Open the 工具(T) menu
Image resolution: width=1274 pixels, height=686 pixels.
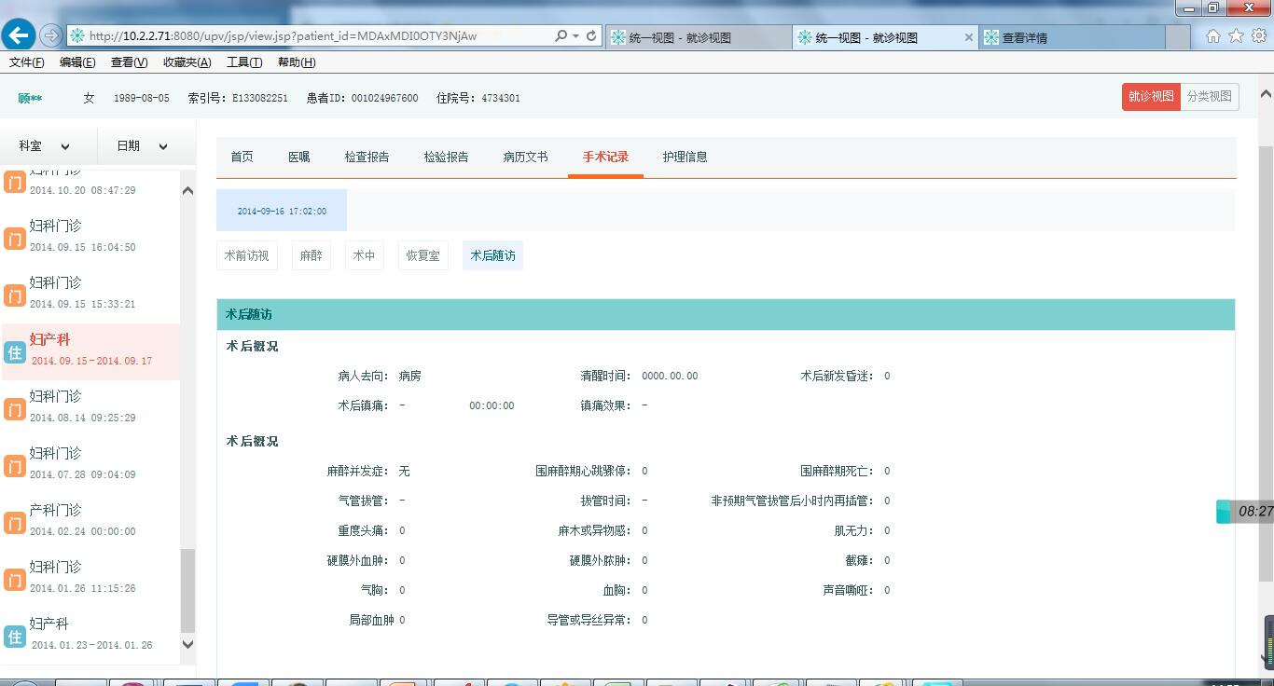(x=243, y=62)
